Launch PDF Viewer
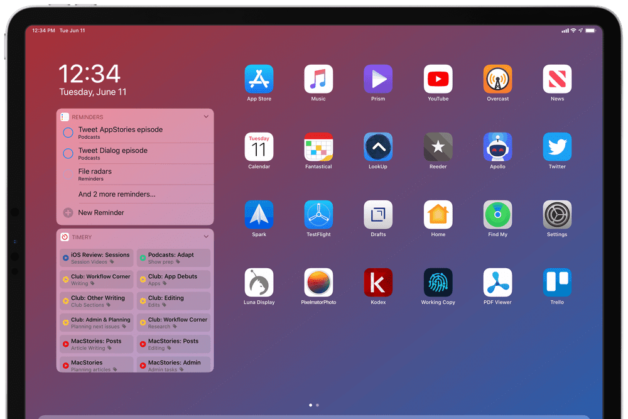Screen dimensions: 628x419 498,283
